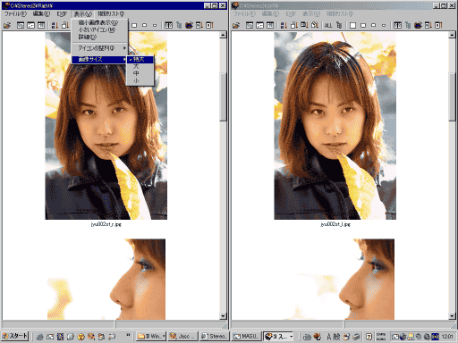
Task: Select small-icon view button in inactive window
Action: tap(260, 25)
